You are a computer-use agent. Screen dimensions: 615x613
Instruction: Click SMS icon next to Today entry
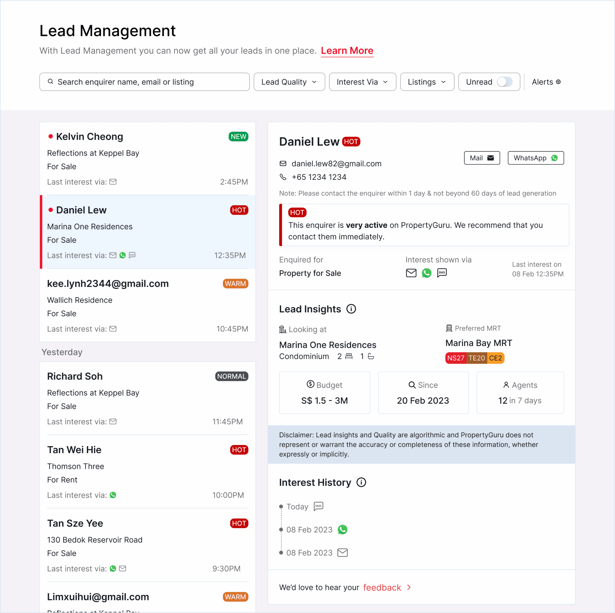pyautogui.click(x=318, y=506)
